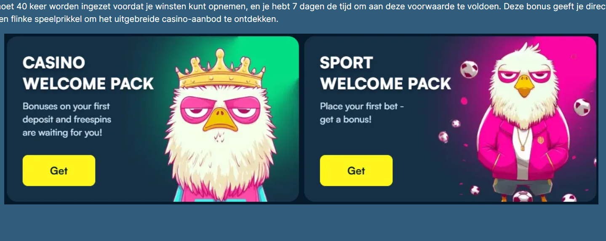606x241 pixels.
Task: Click the Dutch paragraph about 40 keer inzetten
Action: (303, 13)
